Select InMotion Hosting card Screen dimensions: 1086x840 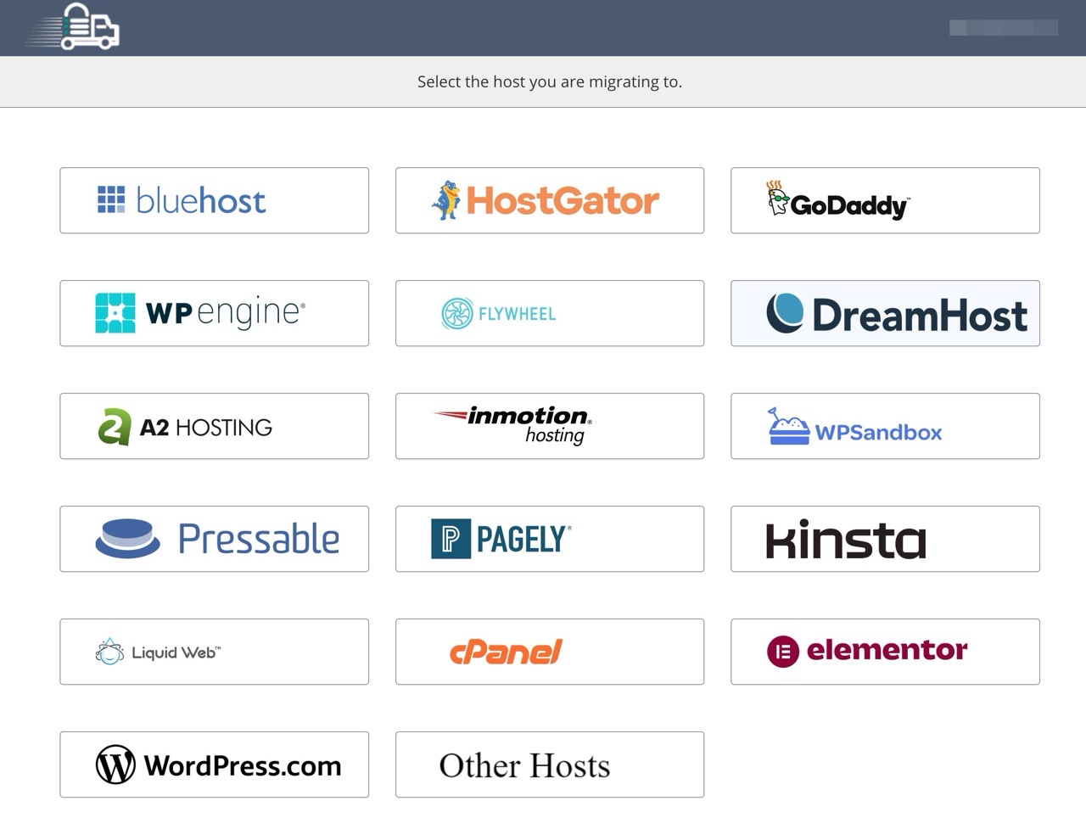click(x=550, y=426)
